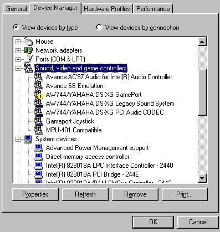Click the Mouse category icon
The height and width of the screenshot is (232, 220).
29,42
